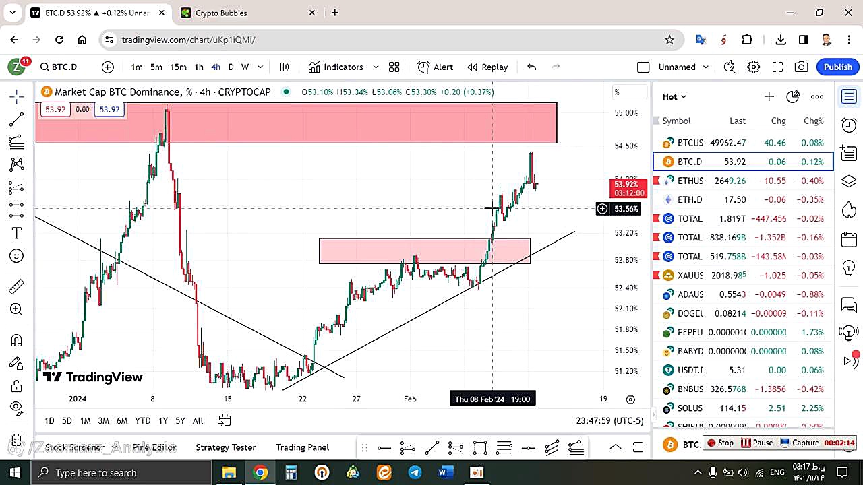The height and width of the screenshot is (485, 863).
Task: Open the calendar panel in right sidebar
Action: coord(849,238)
